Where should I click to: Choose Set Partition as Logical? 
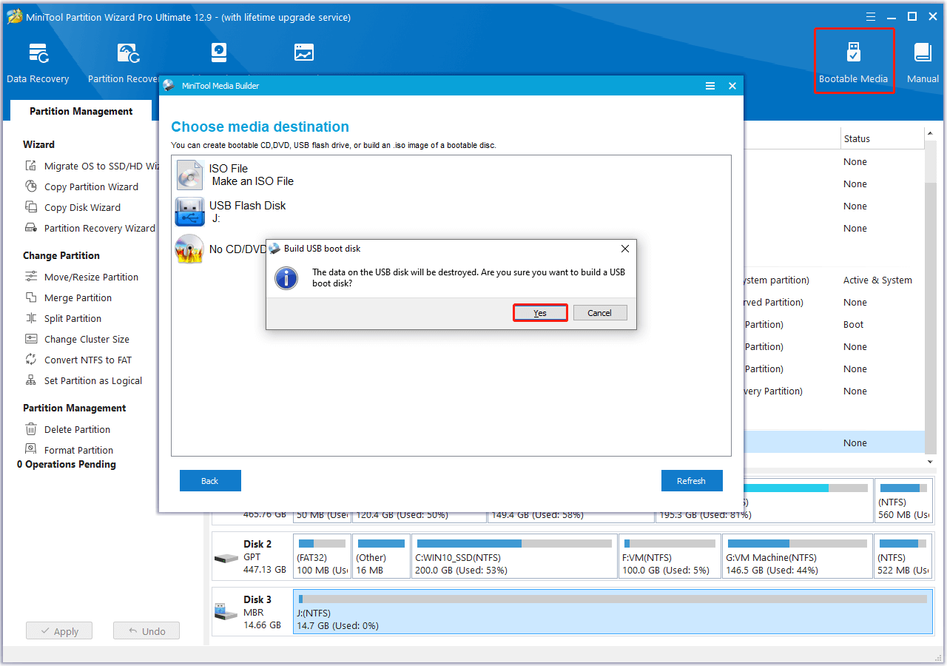83,381
